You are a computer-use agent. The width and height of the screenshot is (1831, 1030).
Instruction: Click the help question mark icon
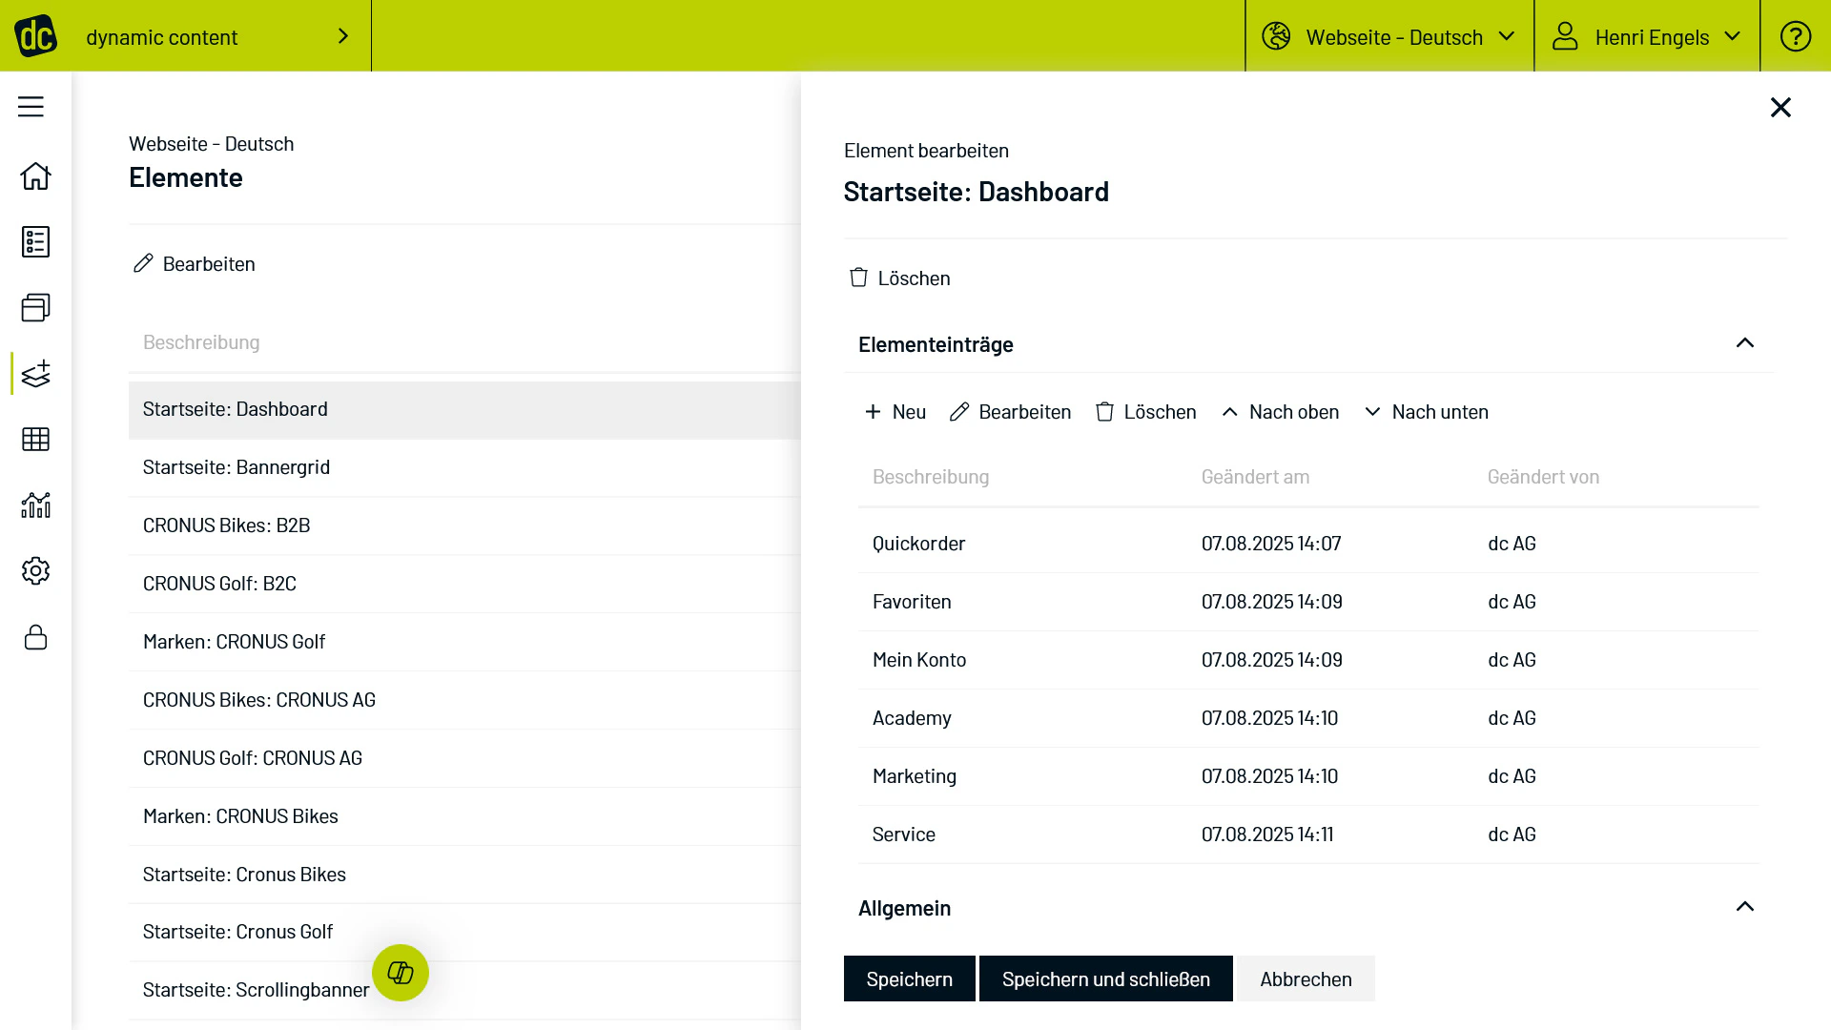click(x=1796, y=36)
